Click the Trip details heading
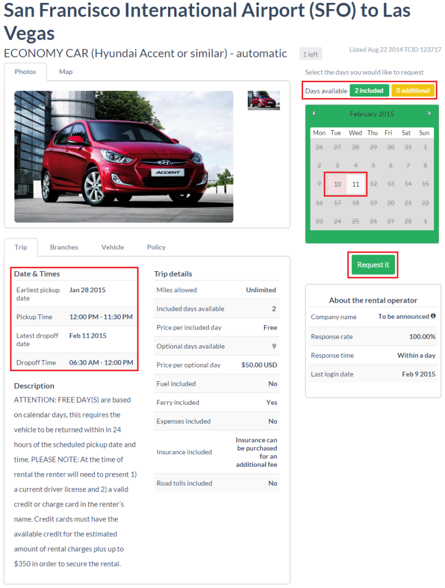This screenshot has width=445, height=588. (x=173, y=274)
